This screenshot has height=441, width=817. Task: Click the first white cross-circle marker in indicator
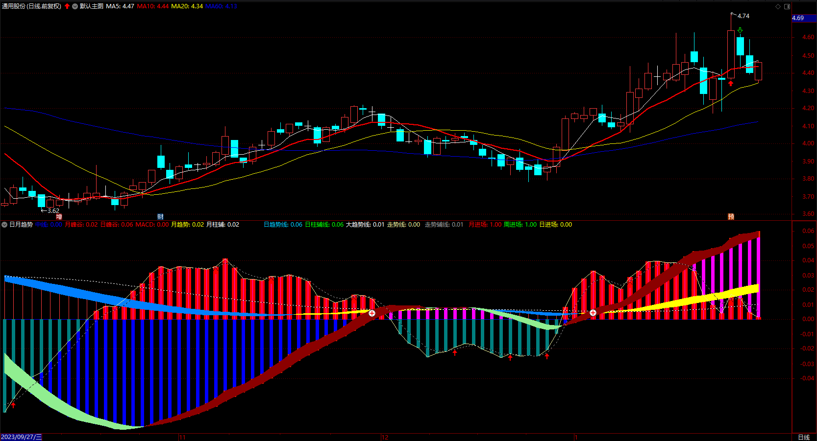pyautogui.click(x=372, y=313)
